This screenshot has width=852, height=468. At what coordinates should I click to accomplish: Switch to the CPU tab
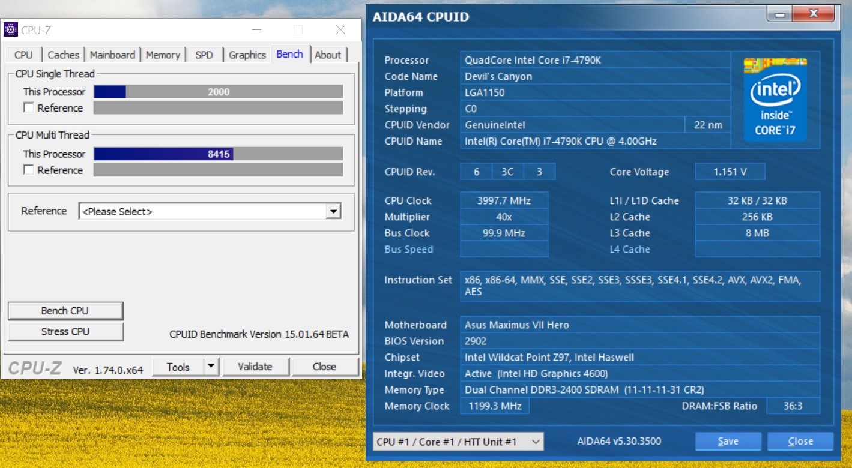coord(23,55)
